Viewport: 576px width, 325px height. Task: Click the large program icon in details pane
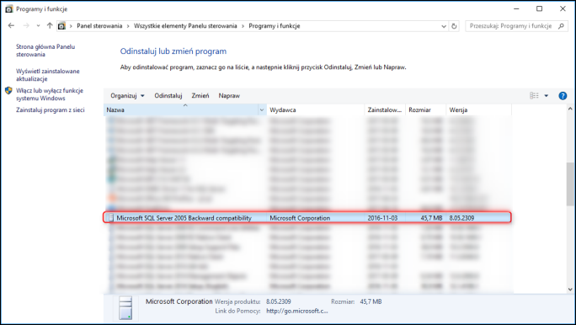[x=125, y=308]
